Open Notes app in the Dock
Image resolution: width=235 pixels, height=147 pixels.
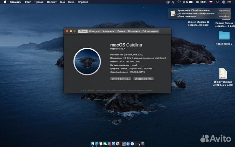click(x=101, y=144)
